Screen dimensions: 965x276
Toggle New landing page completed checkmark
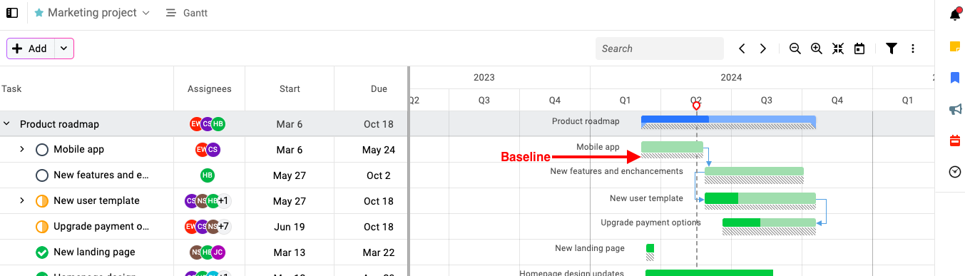(x=42, y=252)
